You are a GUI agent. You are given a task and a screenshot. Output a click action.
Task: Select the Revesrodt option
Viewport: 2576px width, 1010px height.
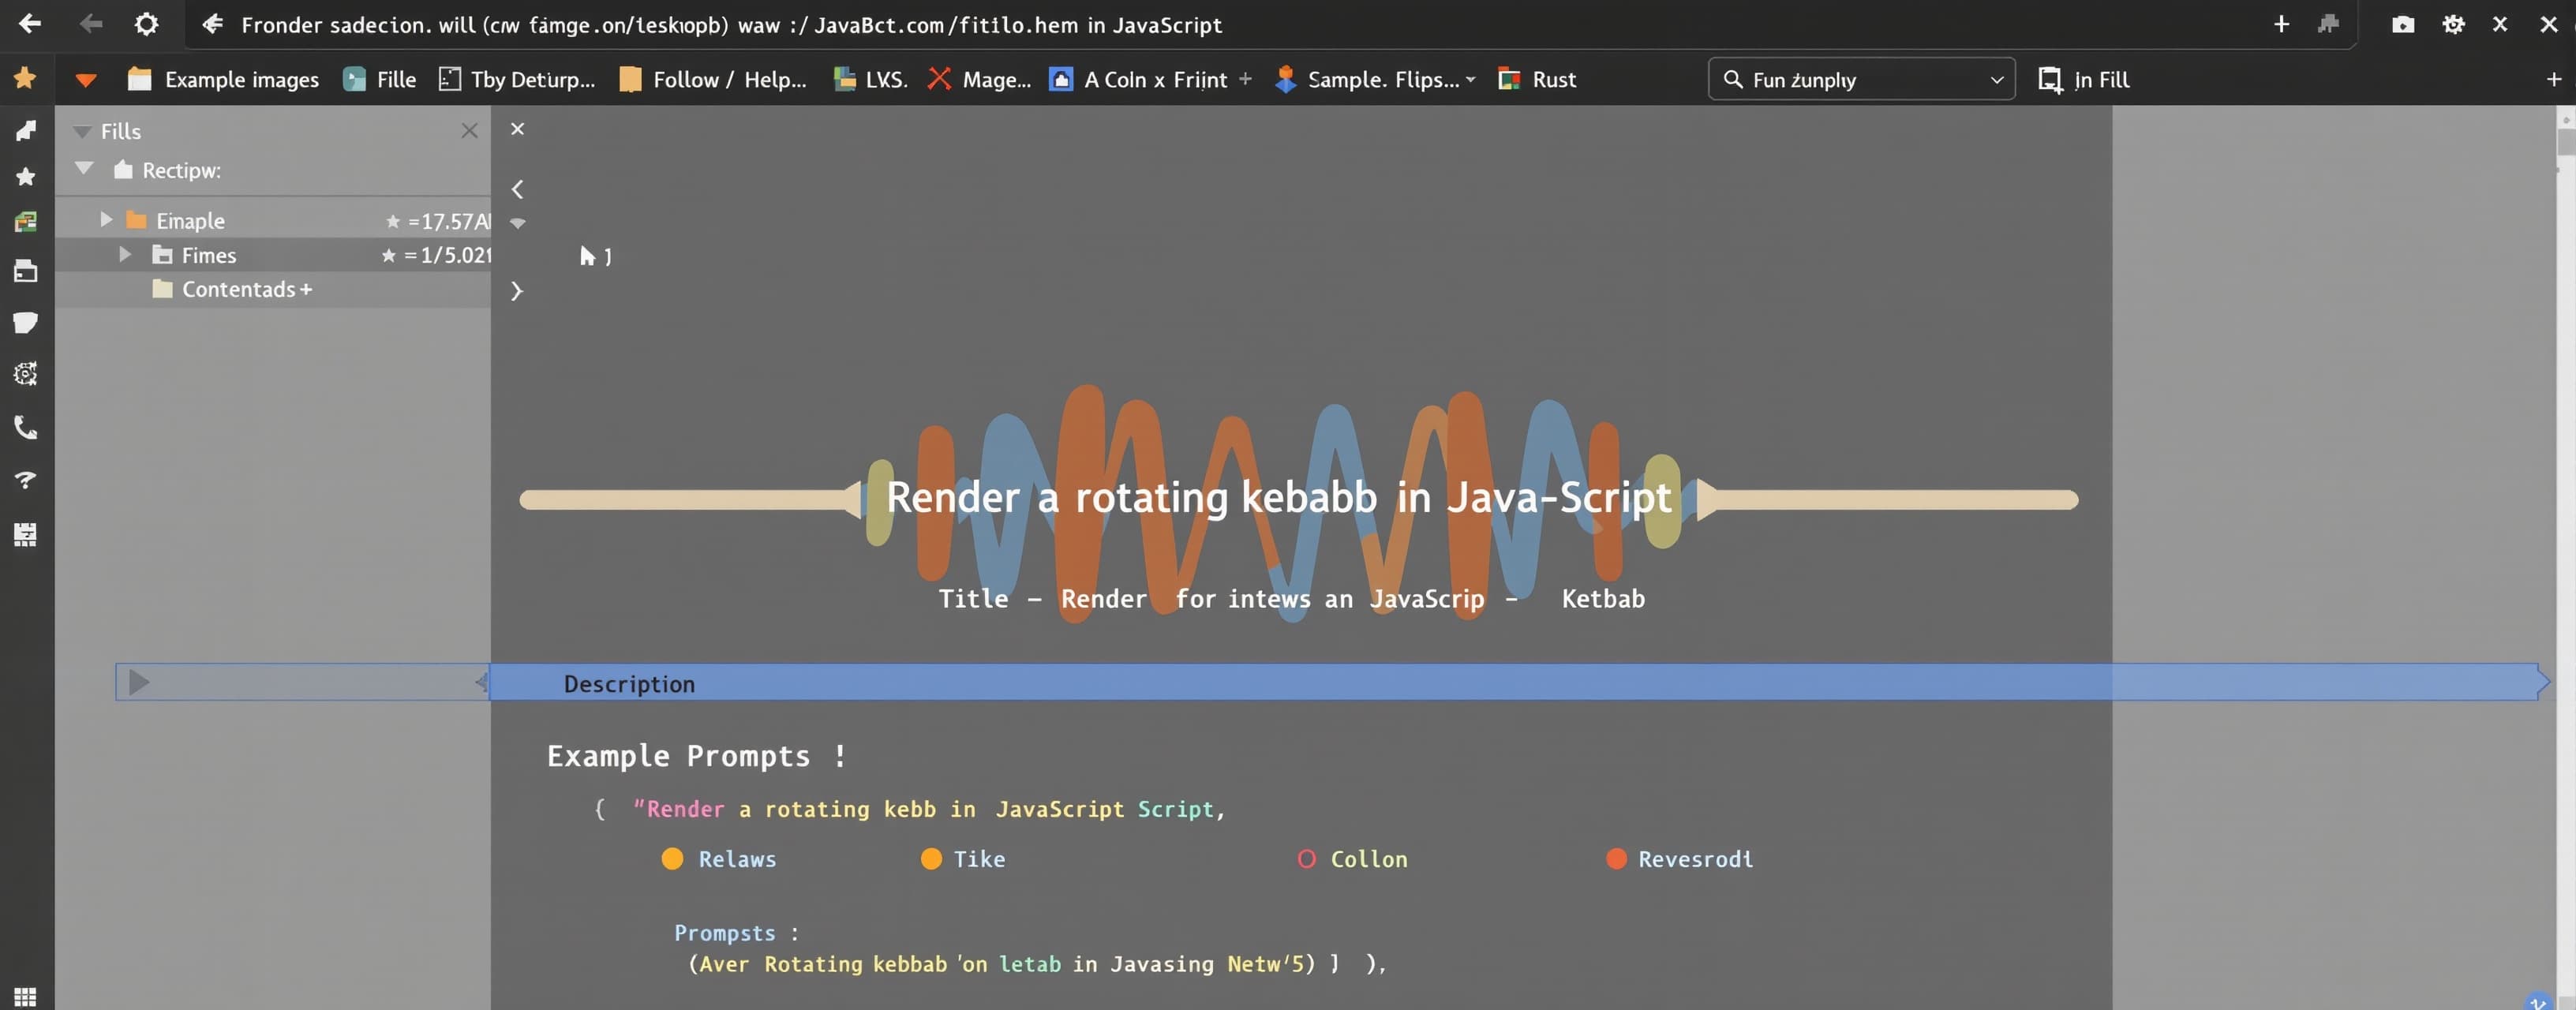tap(1679, 859)
